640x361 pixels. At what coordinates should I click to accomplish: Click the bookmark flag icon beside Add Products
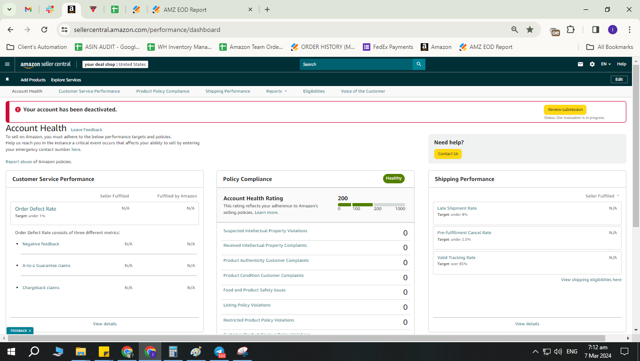[x=7, y=79]
